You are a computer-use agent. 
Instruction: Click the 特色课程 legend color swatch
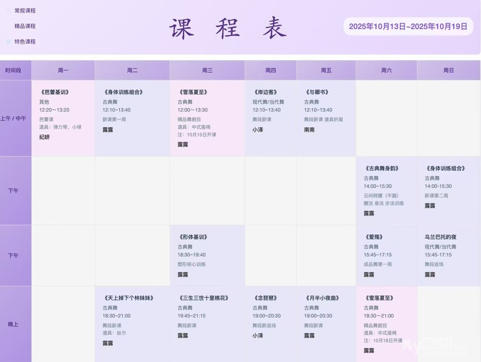point(9,42)
